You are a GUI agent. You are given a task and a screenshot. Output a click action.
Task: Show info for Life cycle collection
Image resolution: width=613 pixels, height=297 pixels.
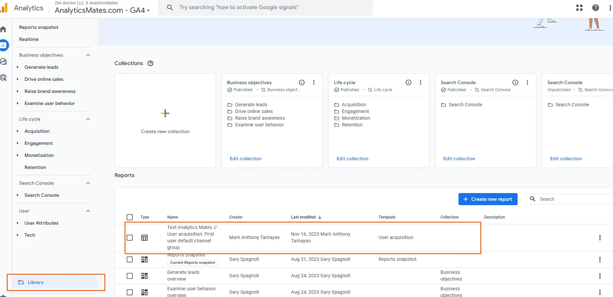tap(408, 82)
